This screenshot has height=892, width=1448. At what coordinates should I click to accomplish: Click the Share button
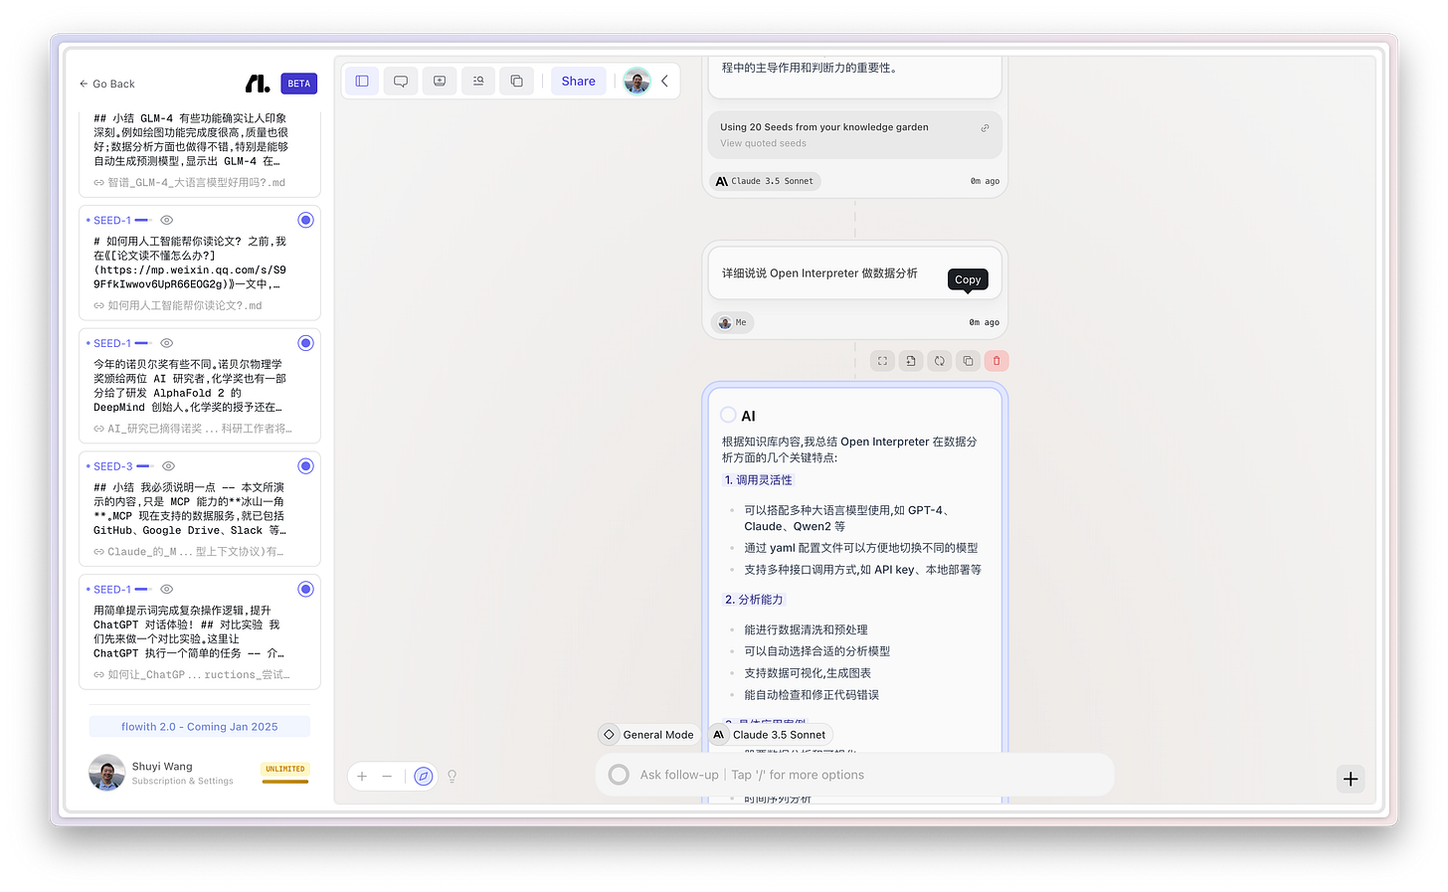point(578,81)
